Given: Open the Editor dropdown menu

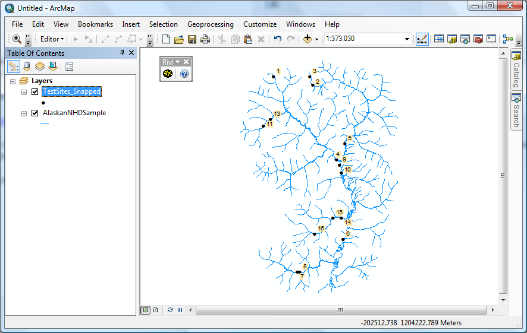Looking at the screenshot, I should click(52, 39).
